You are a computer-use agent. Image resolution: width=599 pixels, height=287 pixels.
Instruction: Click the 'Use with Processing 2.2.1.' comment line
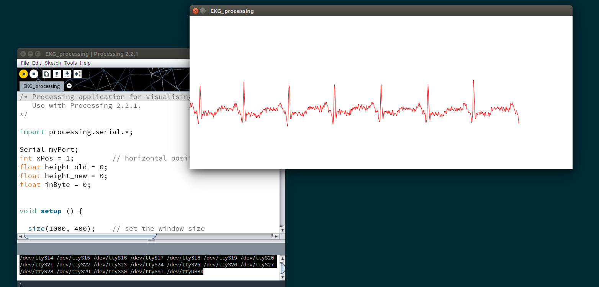click(87, 105)
